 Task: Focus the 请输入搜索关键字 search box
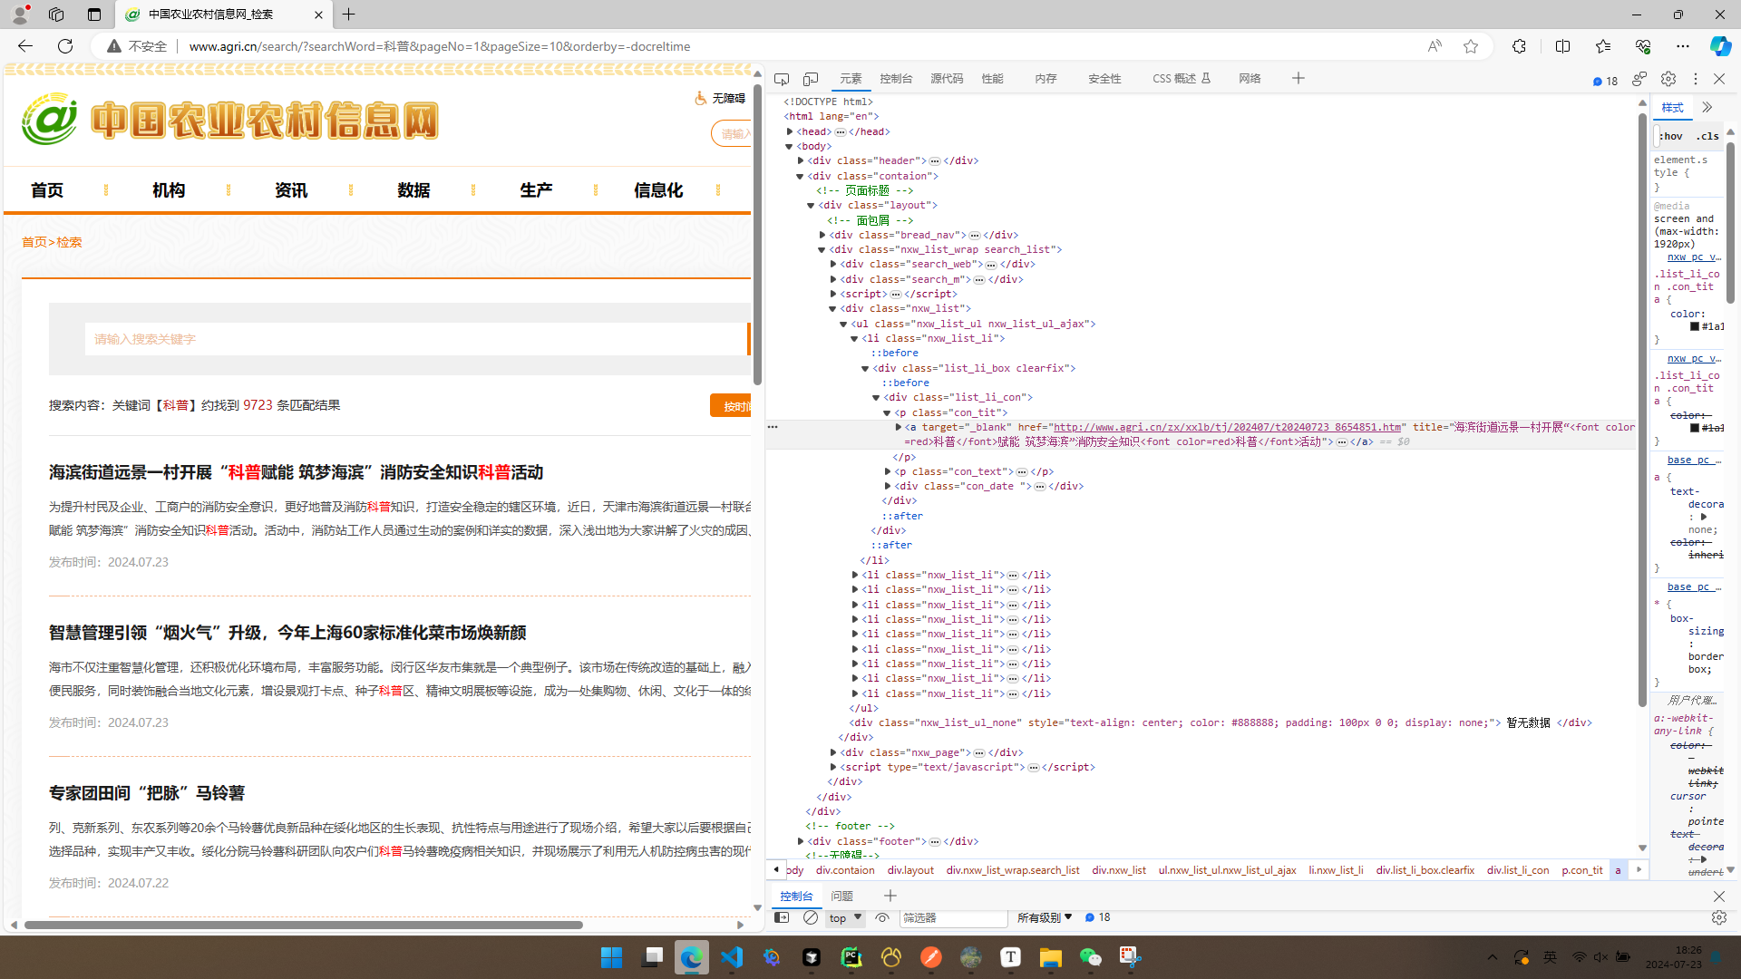click(415, 339)
